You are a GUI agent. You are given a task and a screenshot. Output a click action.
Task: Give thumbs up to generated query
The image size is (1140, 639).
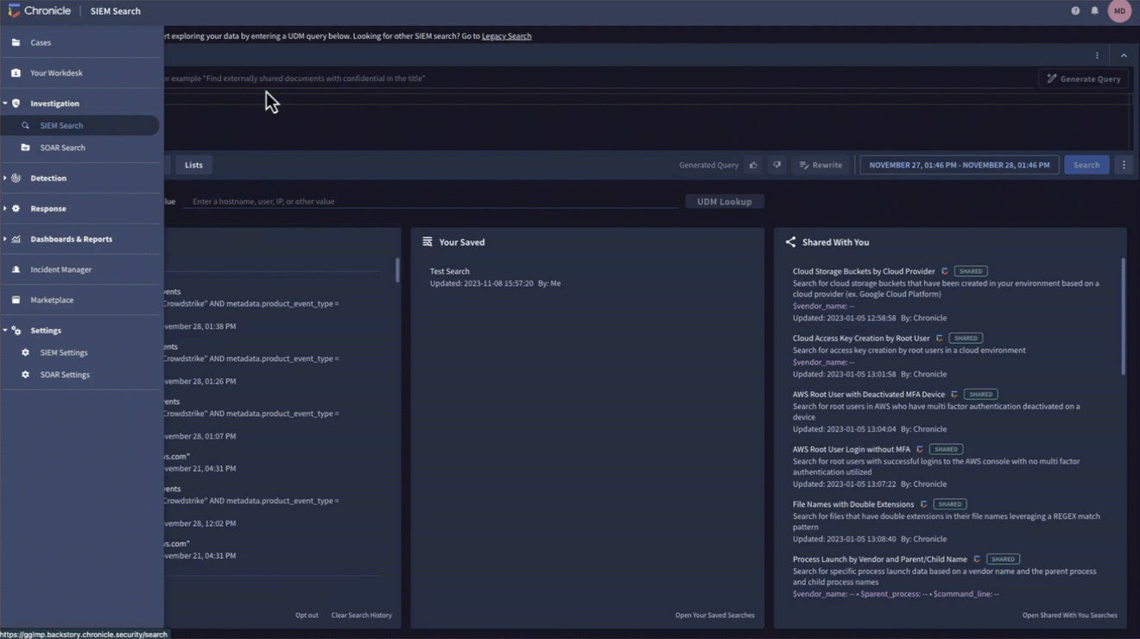tap(753, 165)
